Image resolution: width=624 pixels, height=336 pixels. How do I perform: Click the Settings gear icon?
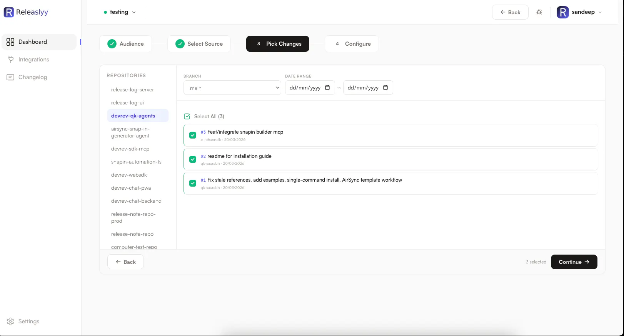pos(10,321)
